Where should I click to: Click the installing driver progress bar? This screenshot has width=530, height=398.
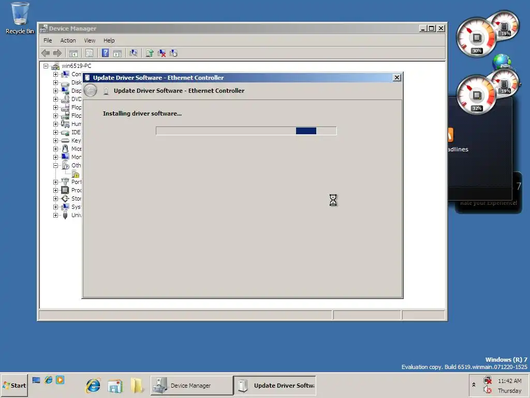pyautogui.click(x=246, y=131)
